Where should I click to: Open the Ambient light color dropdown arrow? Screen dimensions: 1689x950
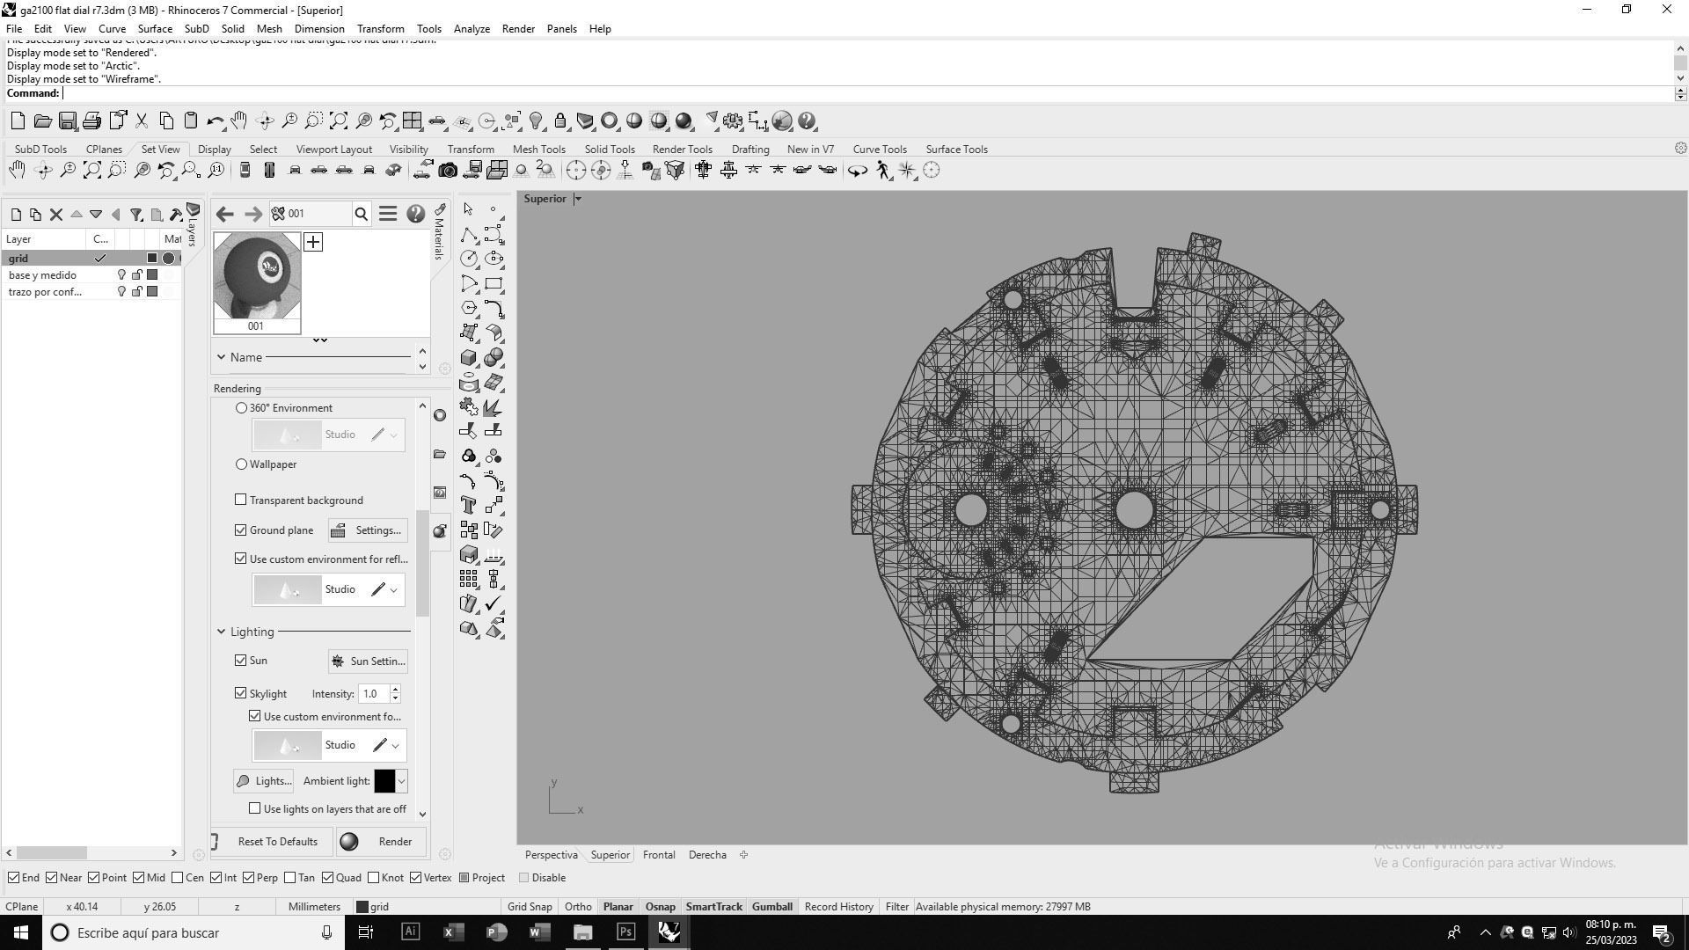coord(402,781)
